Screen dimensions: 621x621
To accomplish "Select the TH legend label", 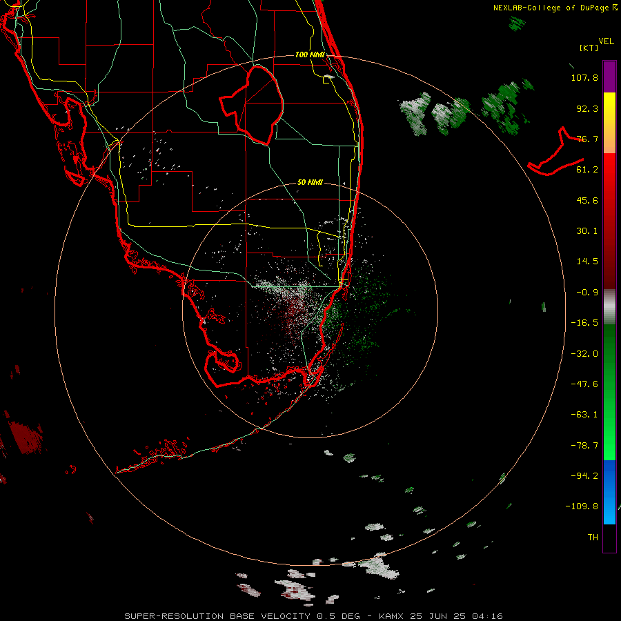I will (593, 538).
